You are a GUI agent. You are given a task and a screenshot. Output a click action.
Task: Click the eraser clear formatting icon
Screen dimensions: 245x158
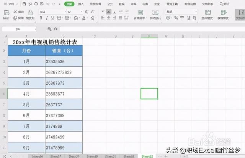(93, 18)
